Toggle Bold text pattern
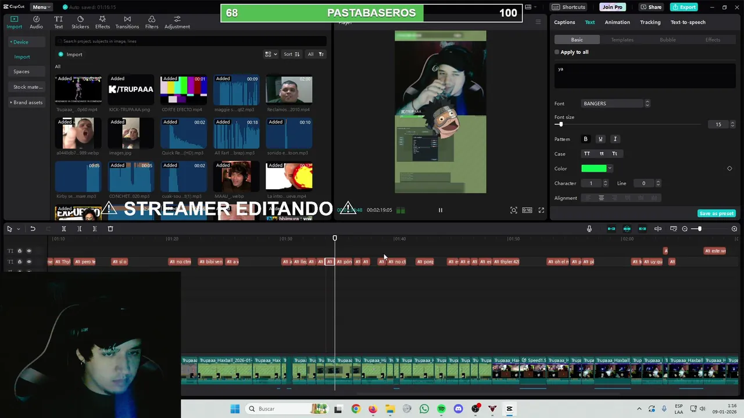744x418 pixels. [x=585, y=139]
